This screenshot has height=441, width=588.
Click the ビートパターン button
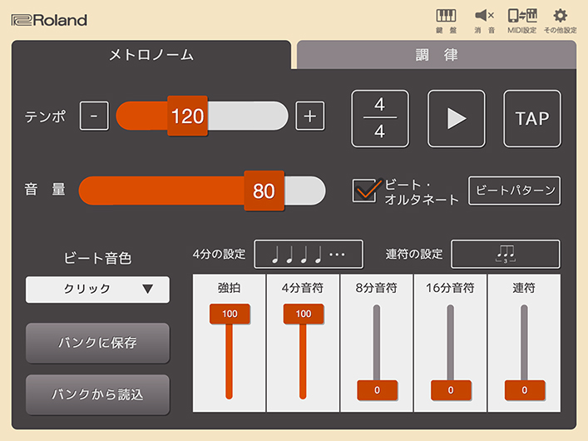[x=514, y=191]
